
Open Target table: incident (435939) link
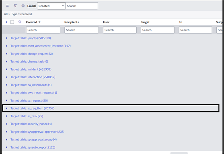point(31,69)
